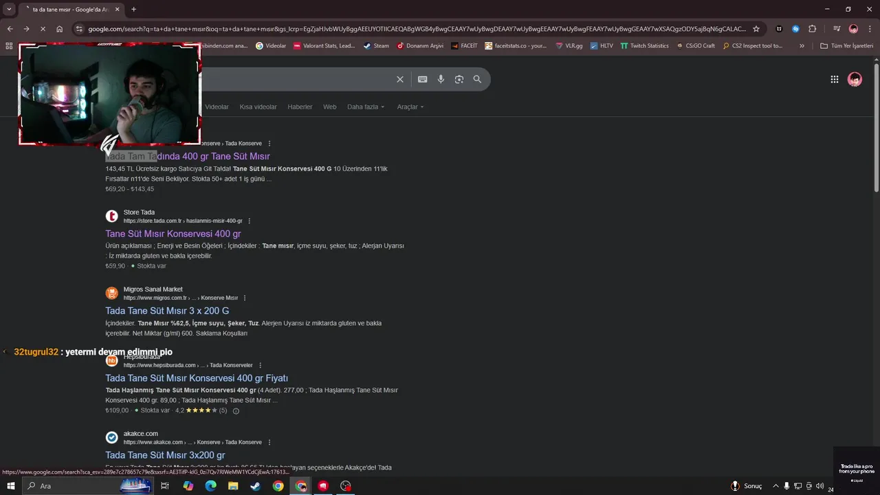This screenshot has width=880, height=495.
Task: Open options for the Hepsiburada result
Action: [x=260, y=365]
